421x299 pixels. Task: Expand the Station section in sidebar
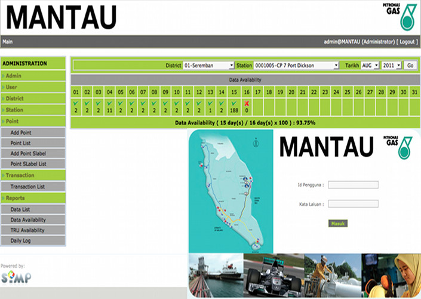pos(33,109)
